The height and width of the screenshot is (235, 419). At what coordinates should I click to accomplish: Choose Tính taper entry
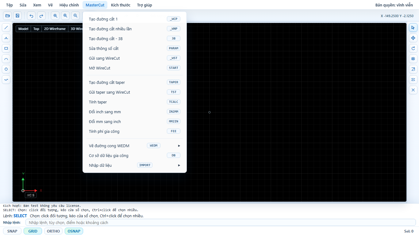click(x=135, y=102)
